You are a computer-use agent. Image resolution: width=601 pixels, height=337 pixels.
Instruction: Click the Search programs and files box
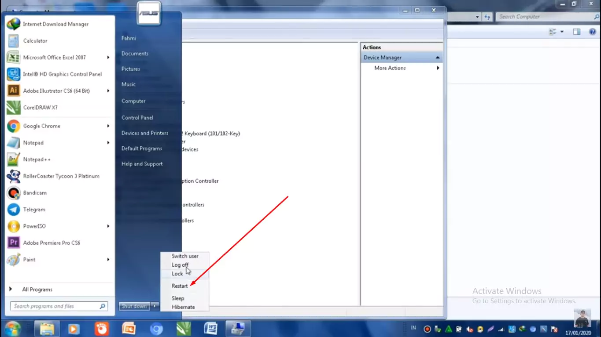coord(59,306)
